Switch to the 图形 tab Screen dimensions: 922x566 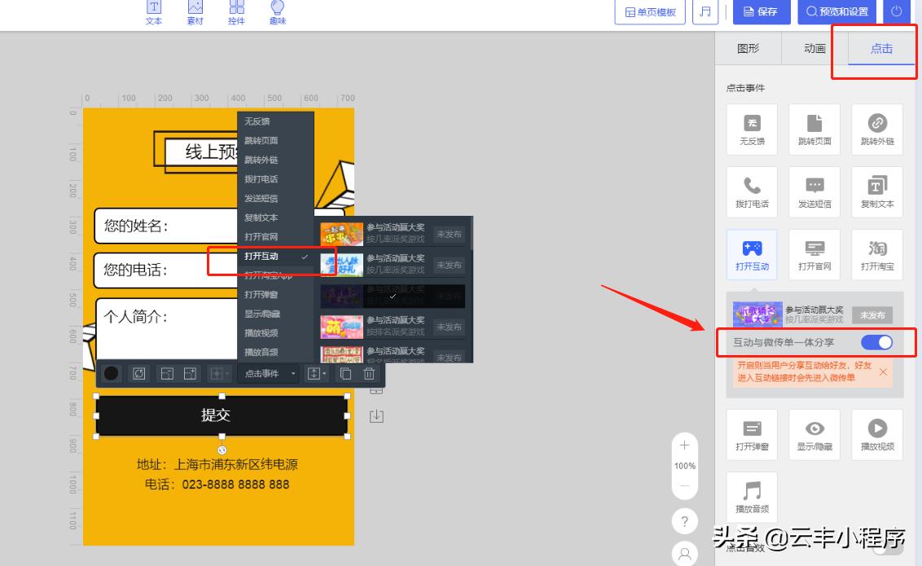[x=748, y=48]
